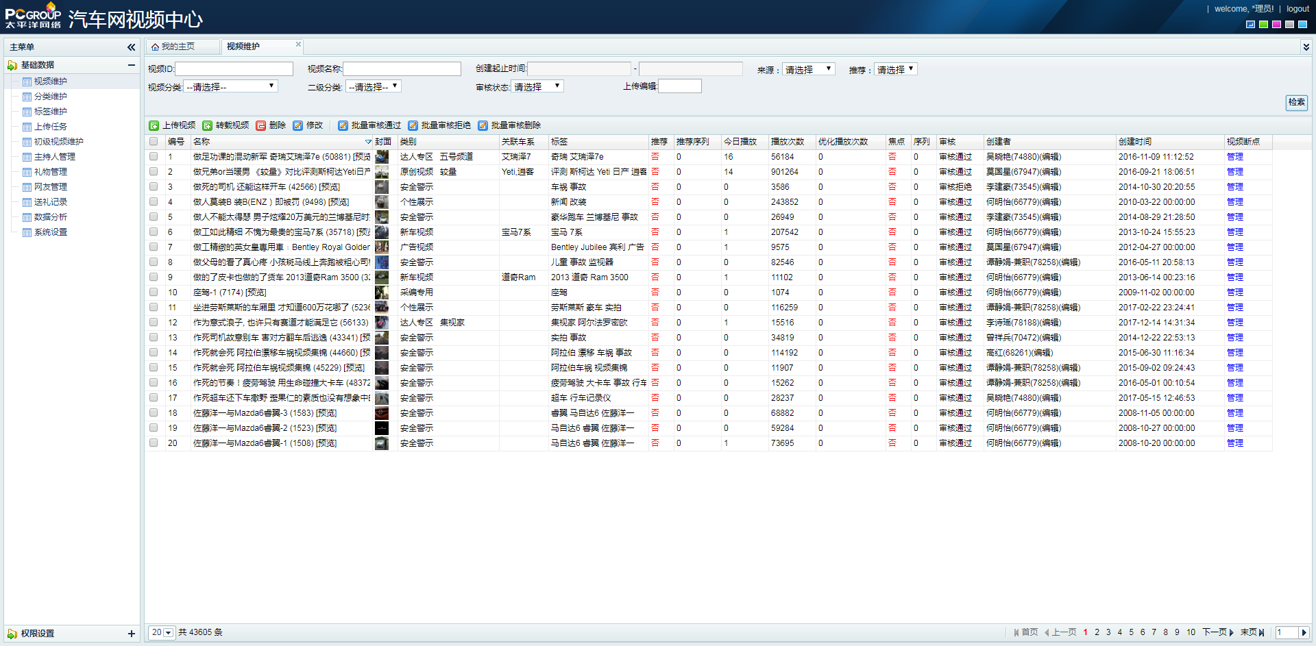Click the 批量审核拒绝 batch reject icon
The image size is (1316, 646).
click(413, 125)
